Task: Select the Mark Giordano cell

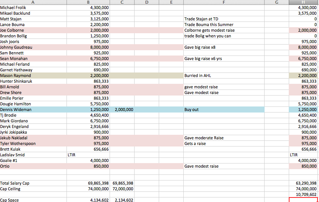Action: click(x=33, y=121)
